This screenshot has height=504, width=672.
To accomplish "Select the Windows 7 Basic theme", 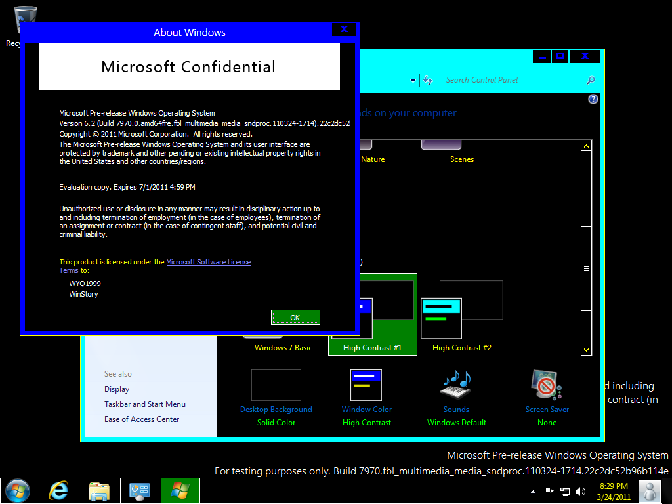I will coord(283,347).
